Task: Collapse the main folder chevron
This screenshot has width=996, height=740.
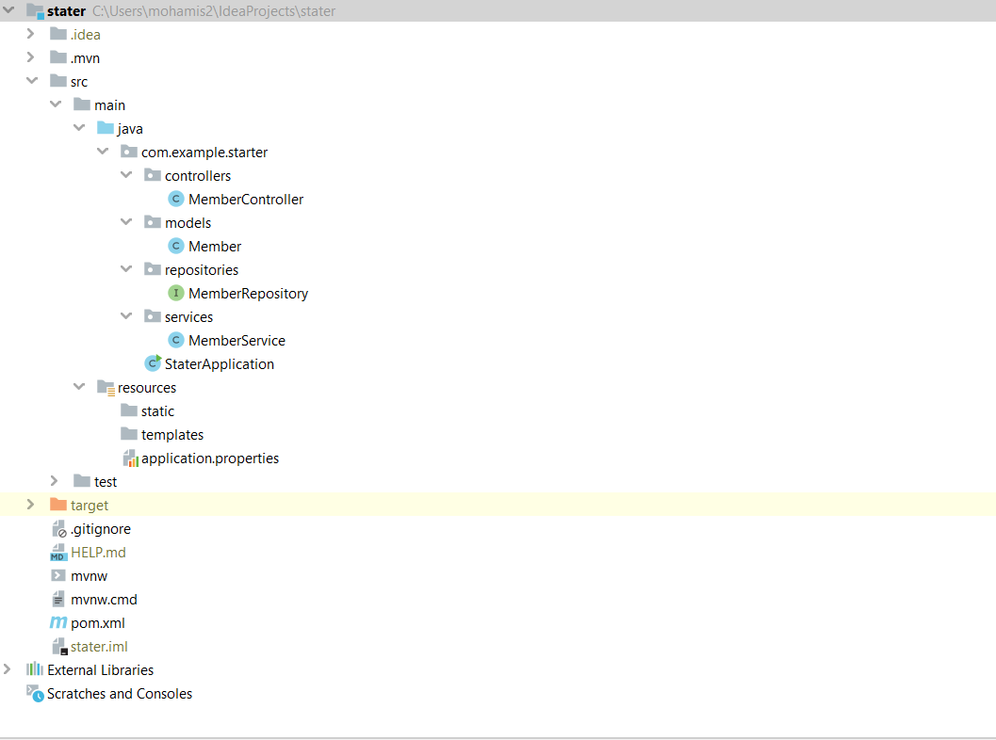Action: [56, 105]
